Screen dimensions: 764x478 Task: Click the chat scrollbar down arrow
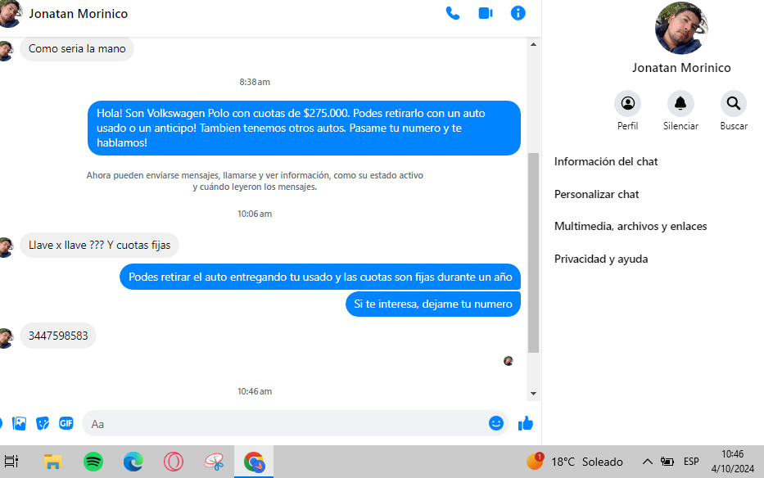pyautogui.click(x=533, y=393)
